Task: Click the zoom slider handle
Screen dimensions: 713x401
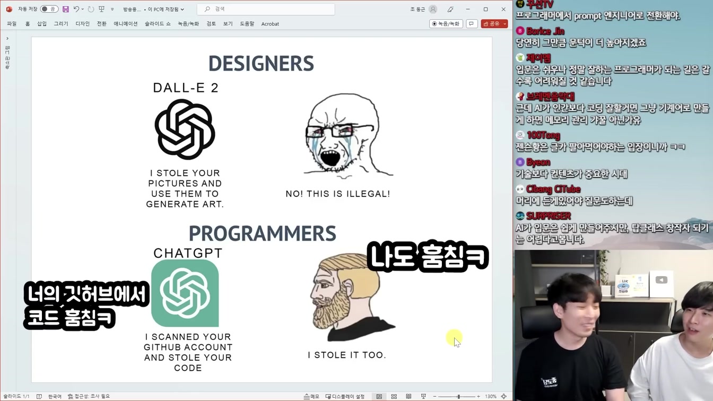Action: 458,396
